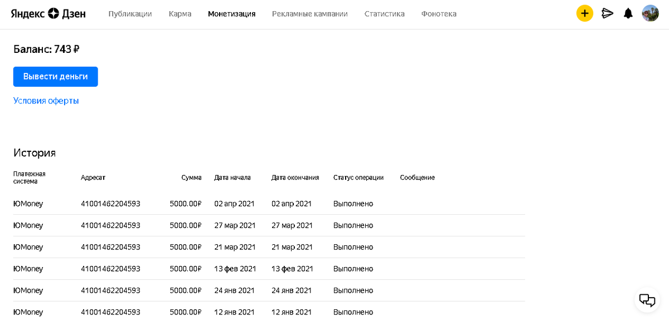Select the 13 фев 2021 payout row
Screen dimensions: 669x321
click(x=269, y=269)
